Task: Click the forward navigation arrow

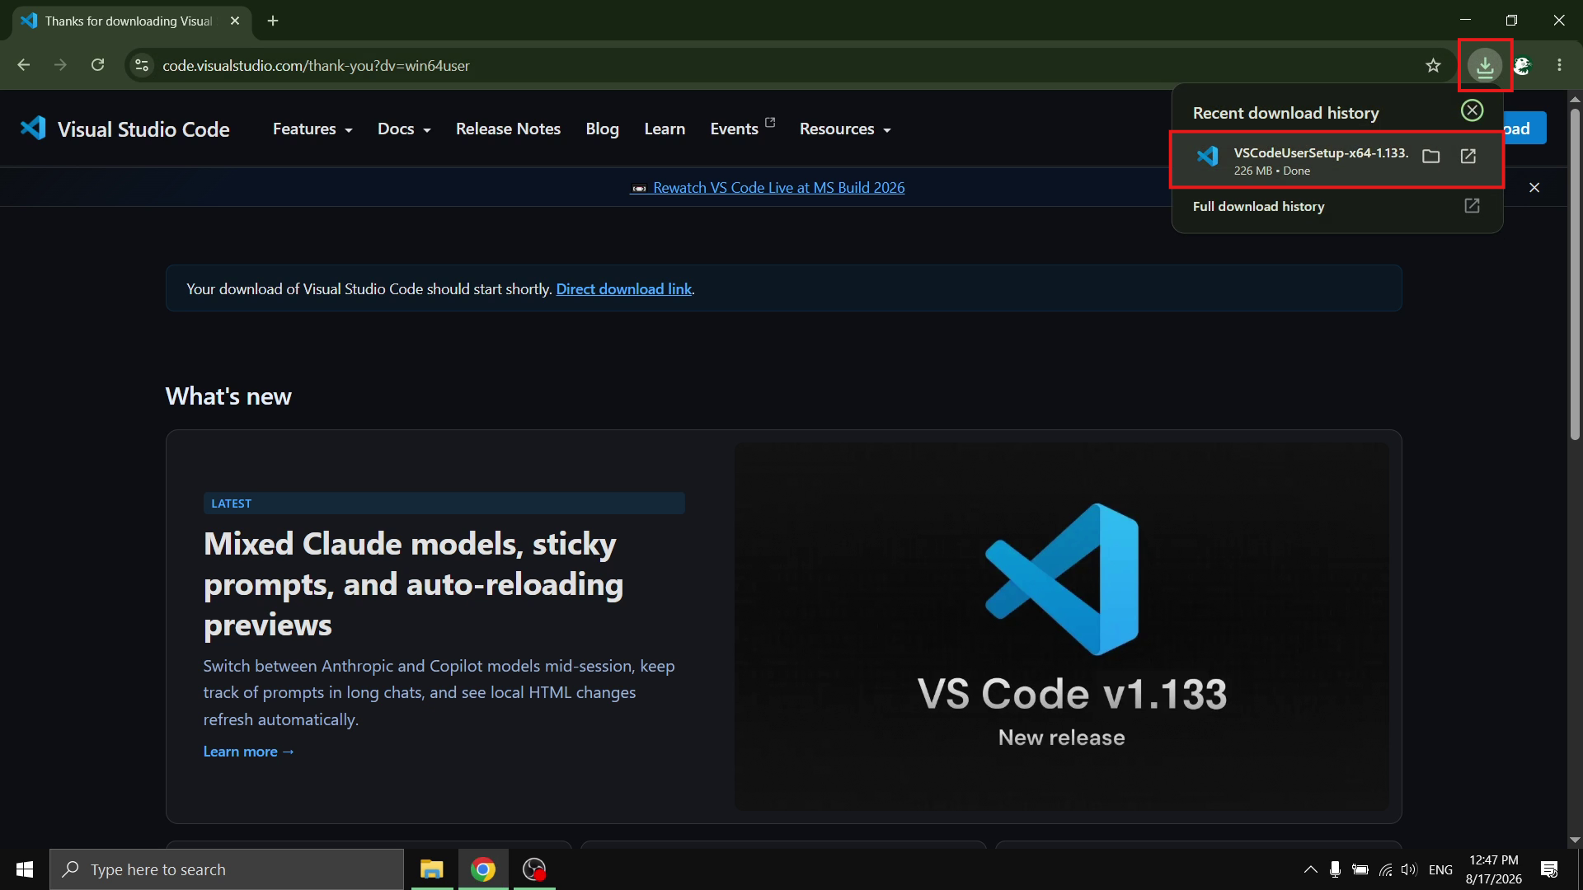Action: pos(60,65)
